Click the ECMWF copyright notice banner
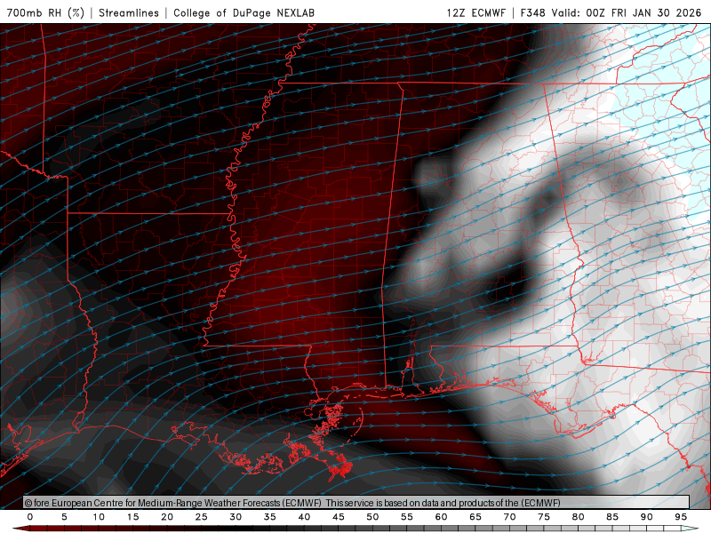The width and height of the screenshot is (711, 533). coord(356,502)
